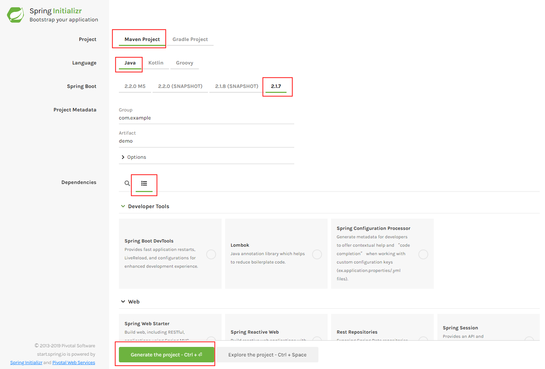The width and height of the screenshot is (545, 369).
Task: Collapse the Developer Tools section
Action: tap(123, 206)
